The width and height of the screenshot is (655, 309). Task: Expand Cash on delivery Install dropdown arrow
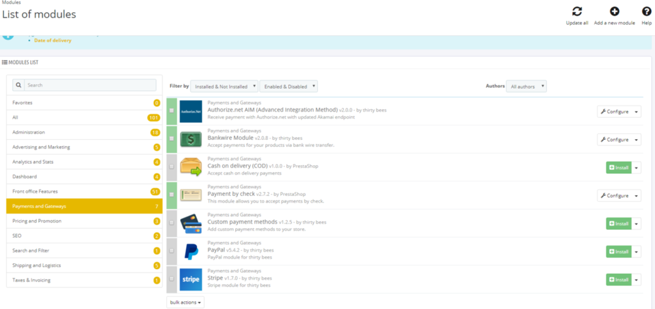pyautogui.click(x=637, y=167)
